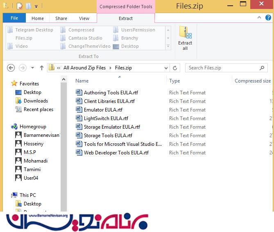
Task: Click the Favorites star icon
Action: pos(15,83)
